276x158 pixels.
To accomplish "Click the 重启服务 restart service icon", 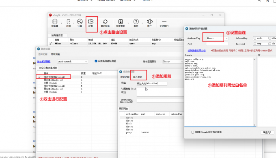I will point(105,23).
